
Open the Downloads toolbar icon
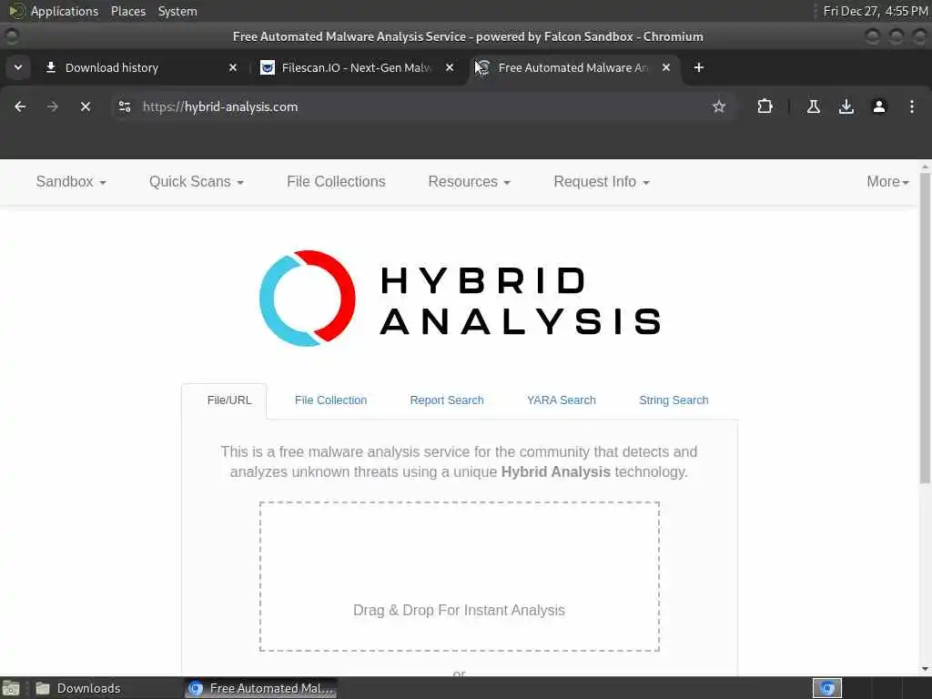(x=846, y=107)
